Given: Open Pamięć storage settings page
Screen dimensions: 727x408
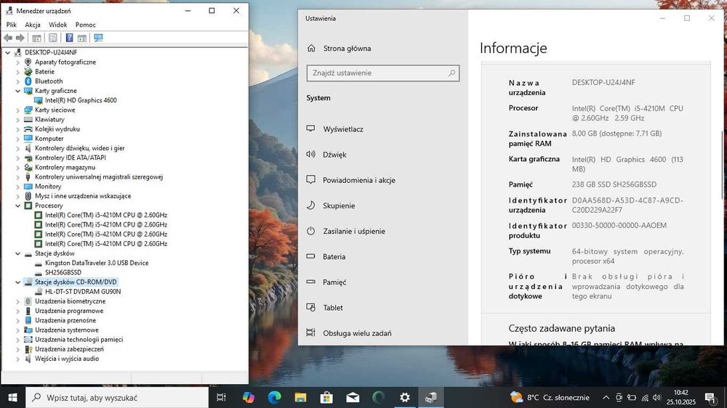Looking at the screenshot, I should [334, 282].
